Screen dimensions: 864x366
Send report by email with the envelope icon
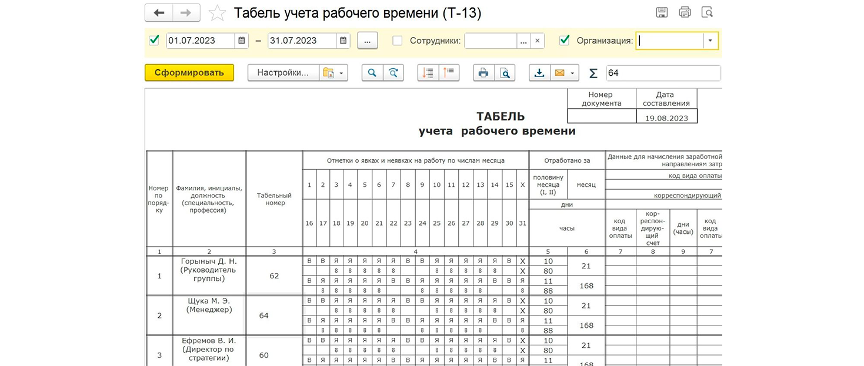click(559, 73)
